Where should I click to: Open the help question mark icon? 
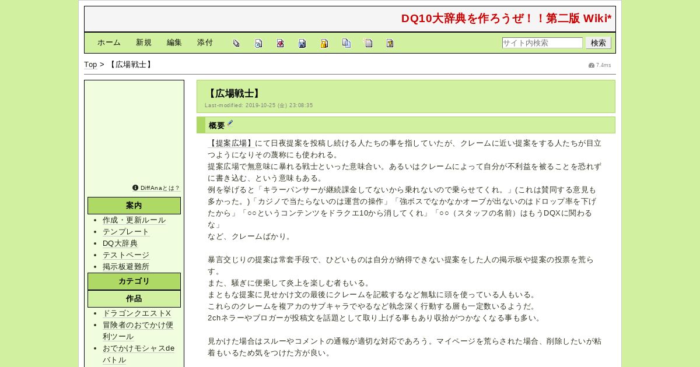[390, 43]
